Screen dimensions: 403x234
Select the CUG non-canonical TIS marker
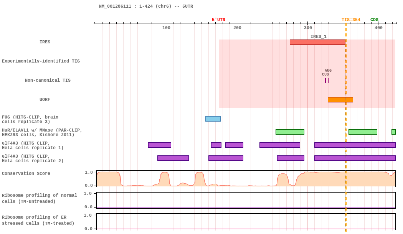tap(325, 81)
